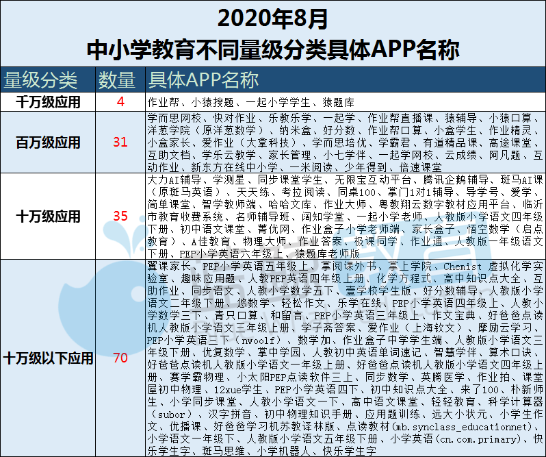
Task: Select the app name '高中知识点大全'
Action: 482,279
